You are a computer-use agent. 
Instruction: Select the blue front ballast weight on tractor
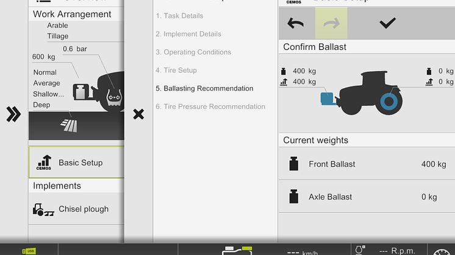coord(328,99)
